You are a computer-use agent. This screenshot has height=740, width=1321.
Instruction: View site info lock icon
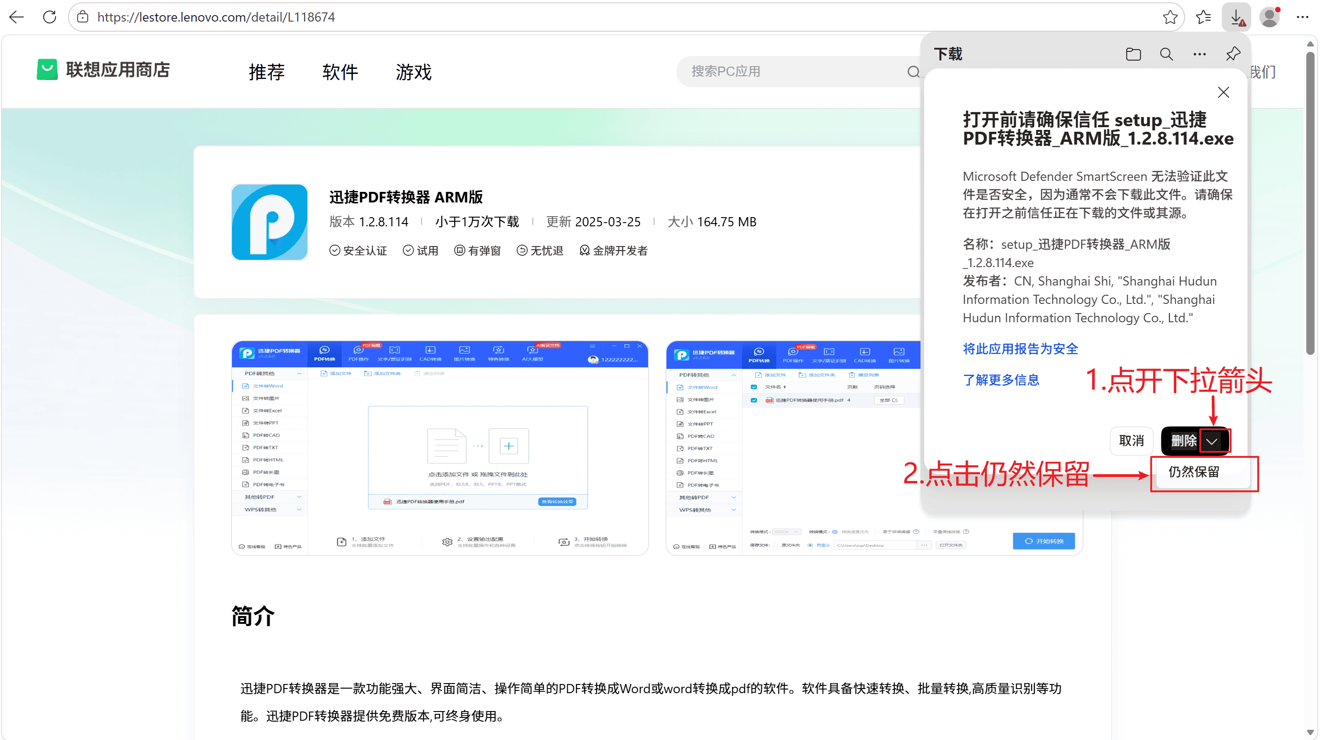pyautogui.click(x=83, y=17)
